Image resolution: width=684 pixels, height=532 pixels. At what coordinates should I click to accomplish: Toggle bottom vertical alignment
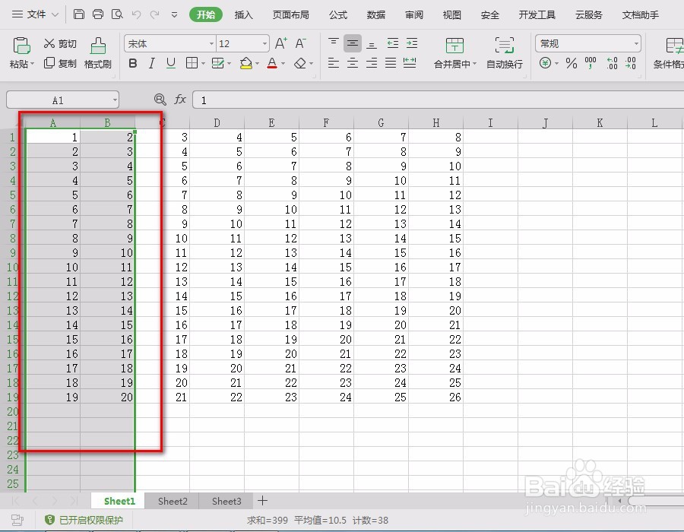point(372,43)
